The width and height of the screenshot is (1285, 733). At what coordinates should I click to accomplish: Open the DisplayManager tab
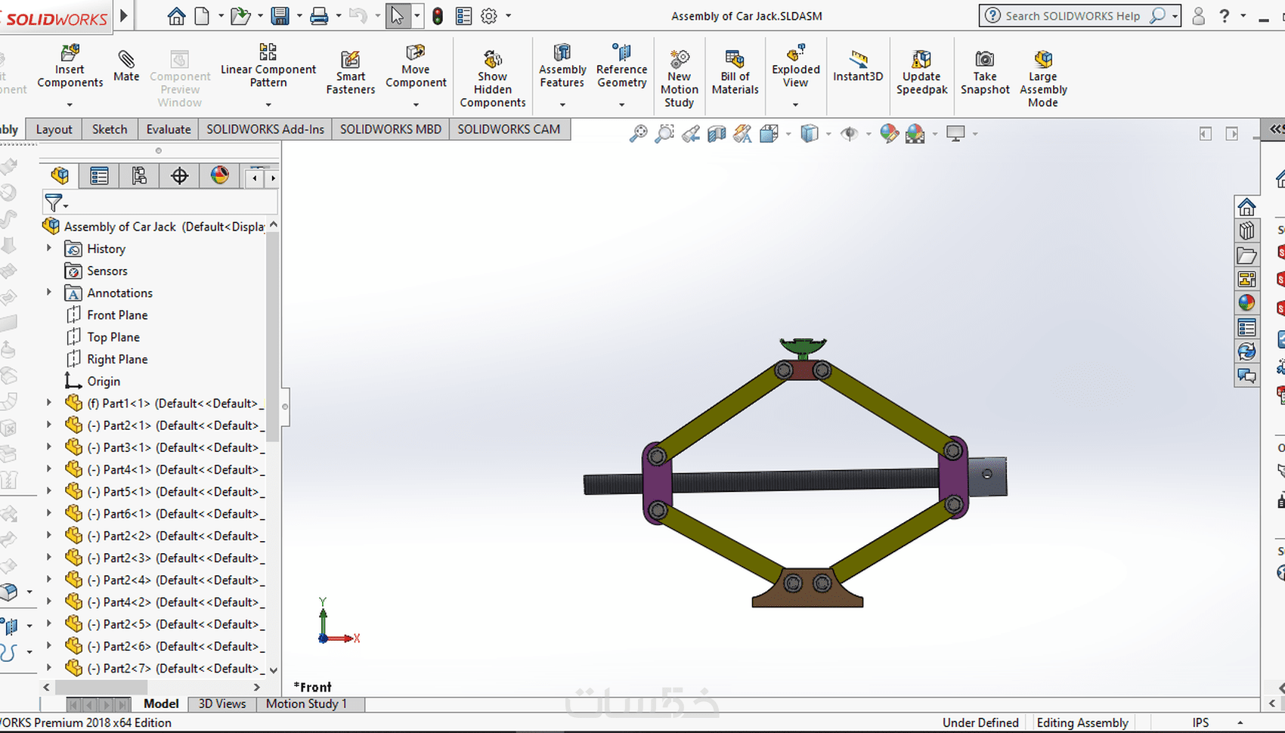click(219, 176)
